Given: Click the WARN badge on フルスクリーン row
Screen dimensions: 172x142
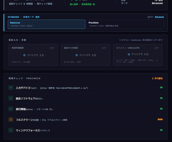Looking at the screenshot, I should pos(160,120).
